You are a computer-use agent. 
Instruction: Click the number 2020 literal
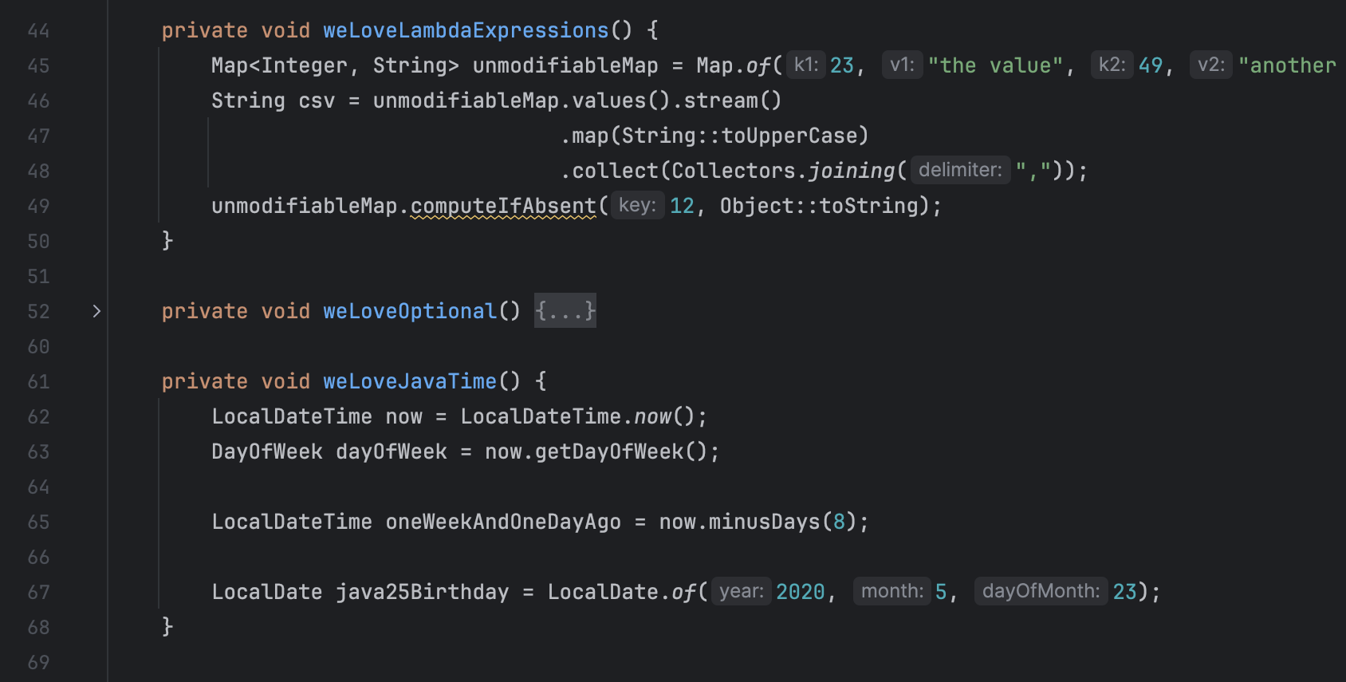point(801,592)
